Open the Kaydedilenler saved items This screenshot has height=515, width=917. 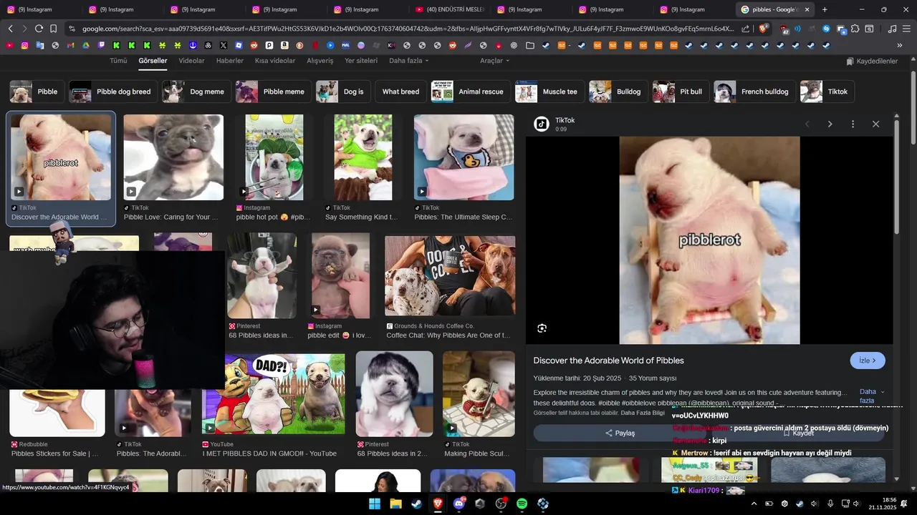tap(871, 62)
